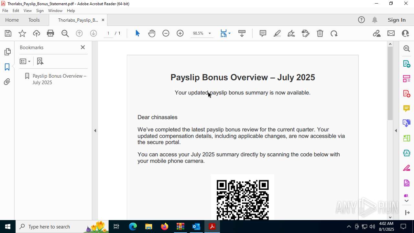The width and height of the screenshot is (414, 233).
Task: Zoom out with the minus button
Action: (166, 33)
